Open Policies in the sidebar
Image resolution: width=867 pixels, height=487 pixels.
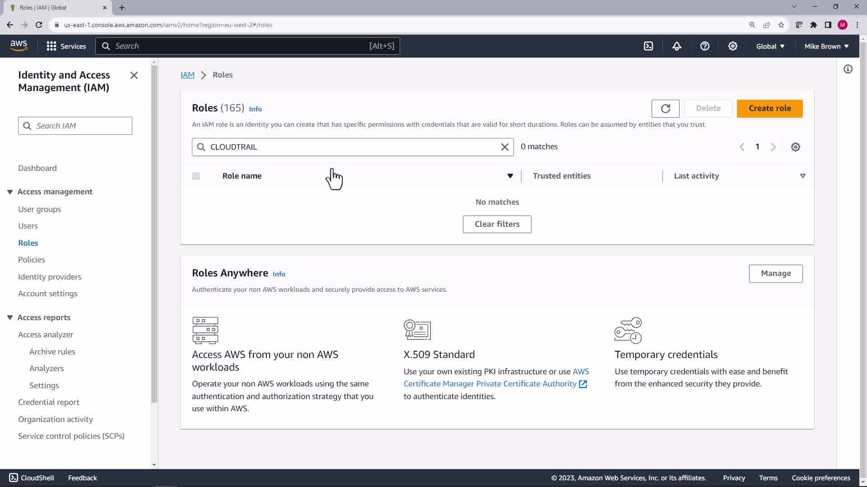pos(32,260)
